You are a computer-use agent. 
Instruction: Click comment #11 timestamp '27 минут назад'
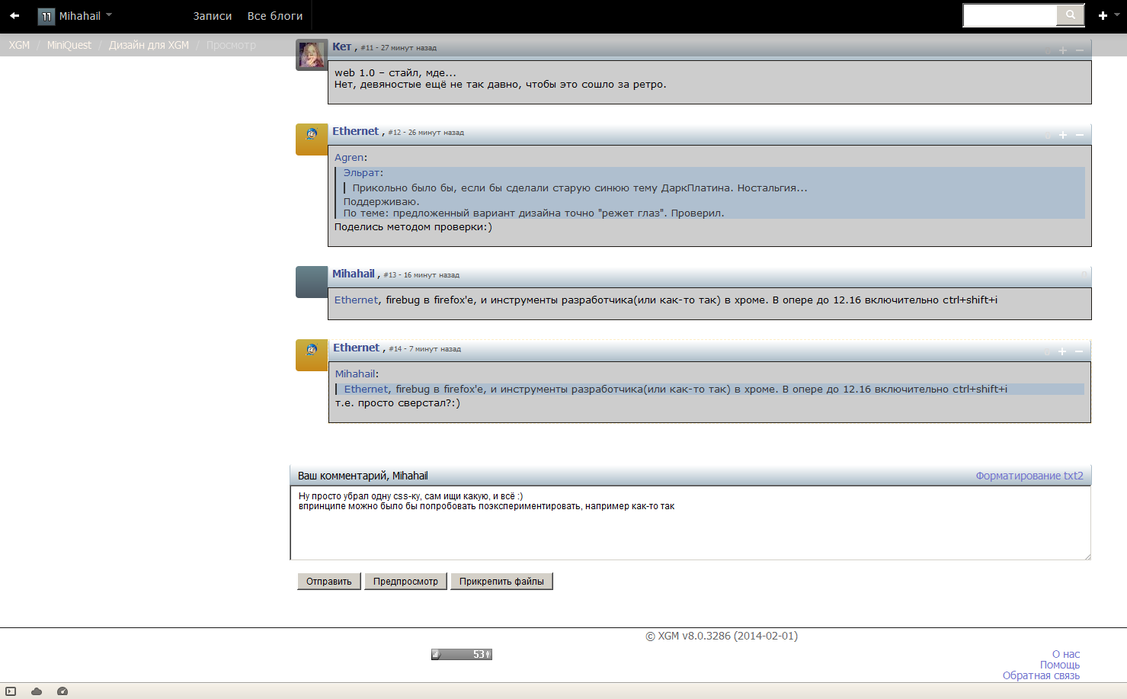tap(408, 48)
